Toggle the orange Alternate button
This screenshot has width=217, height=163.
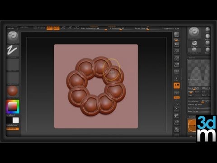point(12,129)
